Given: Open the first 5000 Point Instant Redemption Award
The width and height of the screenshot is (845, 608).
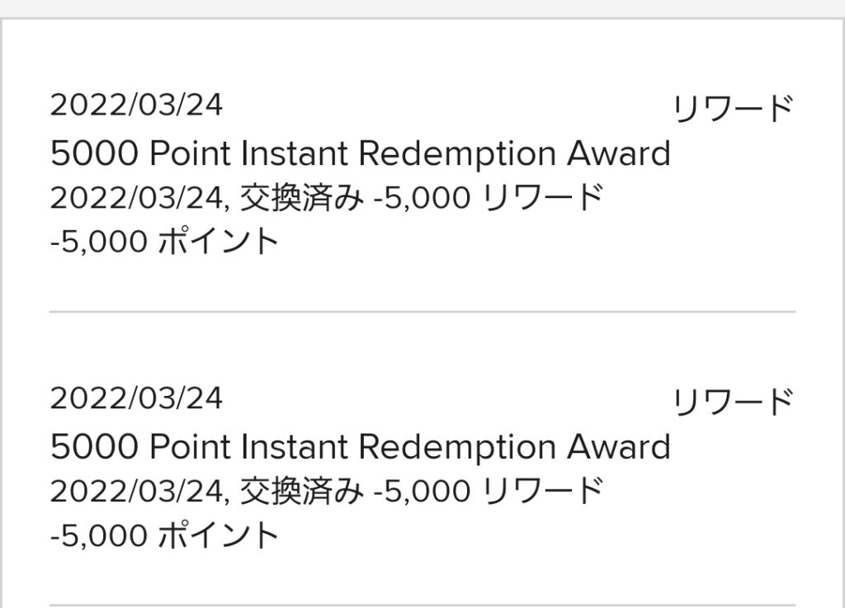Looking at the screenshot, I should 360,154.
